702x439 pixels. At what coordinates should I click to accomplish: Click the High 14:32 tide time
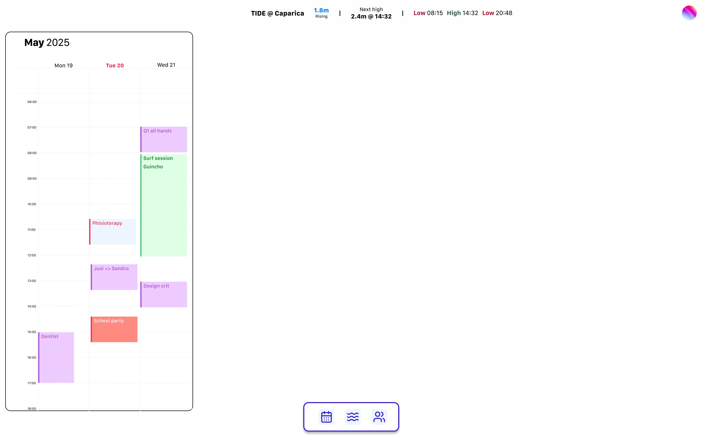(462, 13)
